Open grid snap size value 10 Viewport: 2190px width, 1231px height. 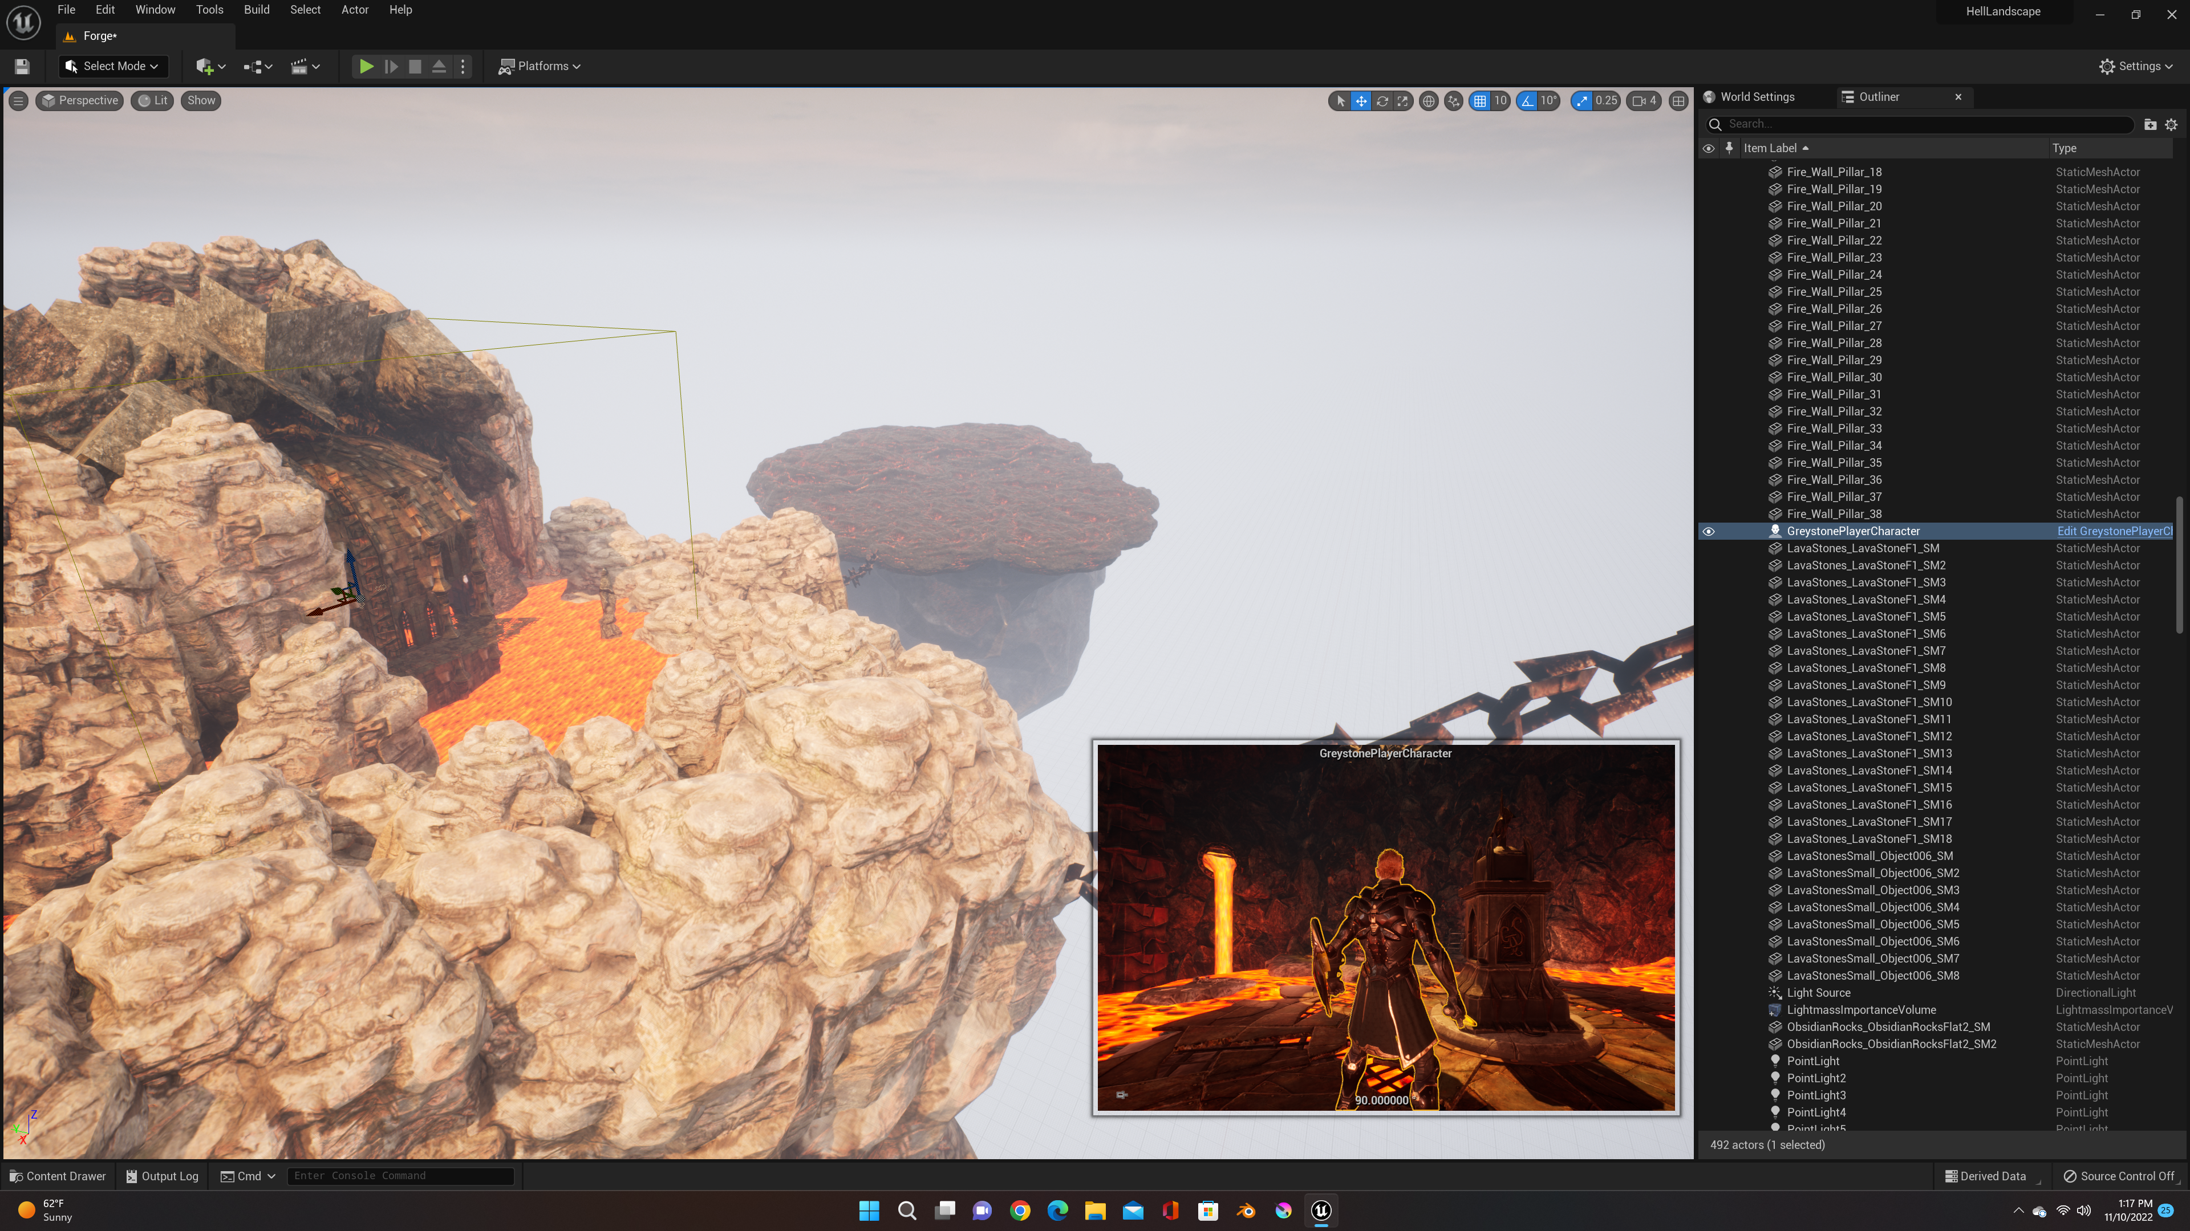(x=1500, y=101)
